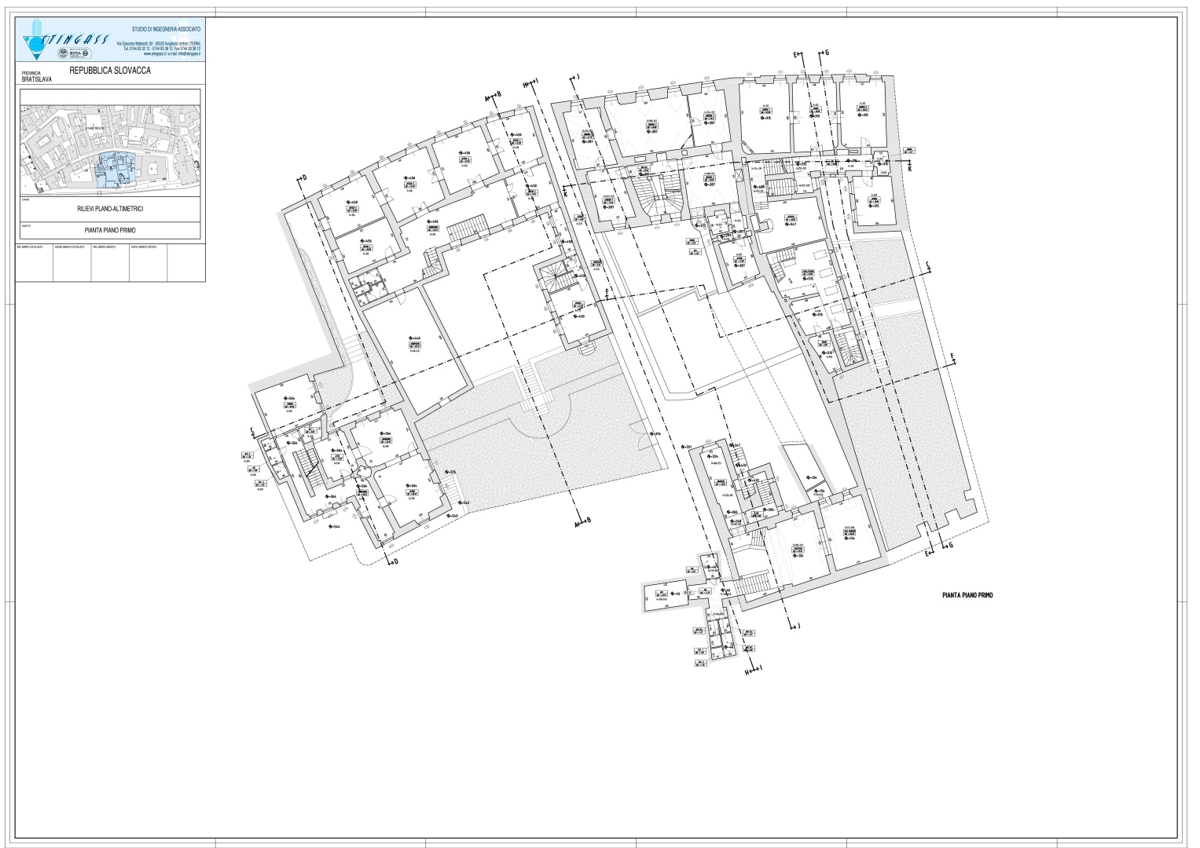Open the www.stingass.it website line

click(x=172, y=53)
